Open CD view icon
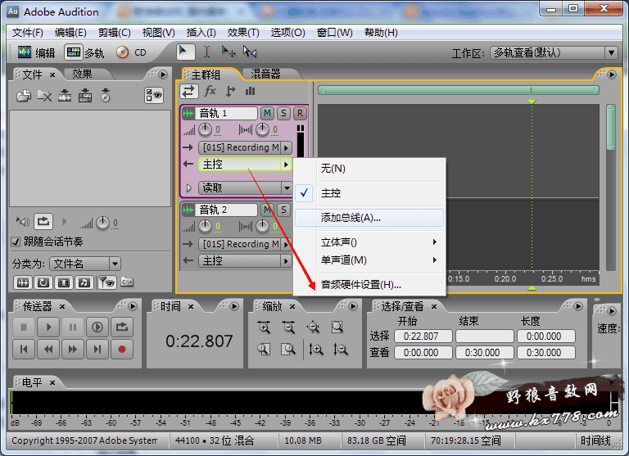 [122, 52]
